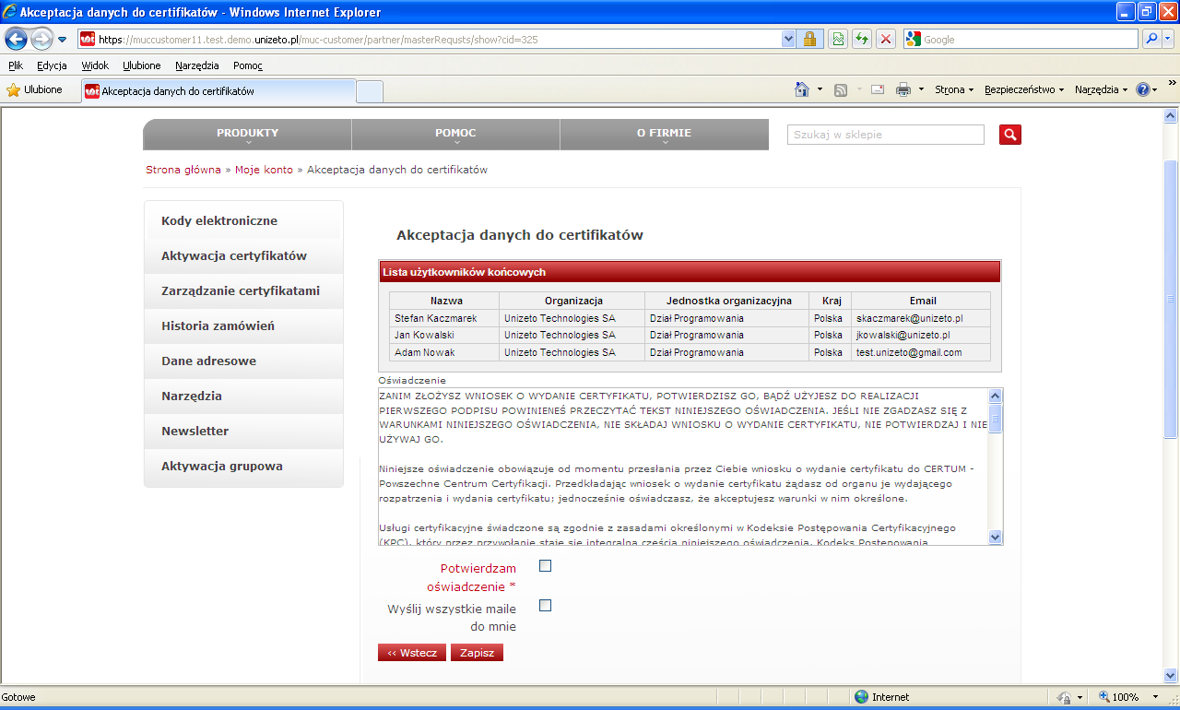Click the protected mode icon in status bar
Screen dimensions: 1180x710
click(1064, 697)
